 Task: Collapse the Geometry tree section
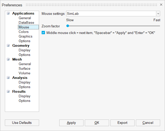tap(8, 46)
